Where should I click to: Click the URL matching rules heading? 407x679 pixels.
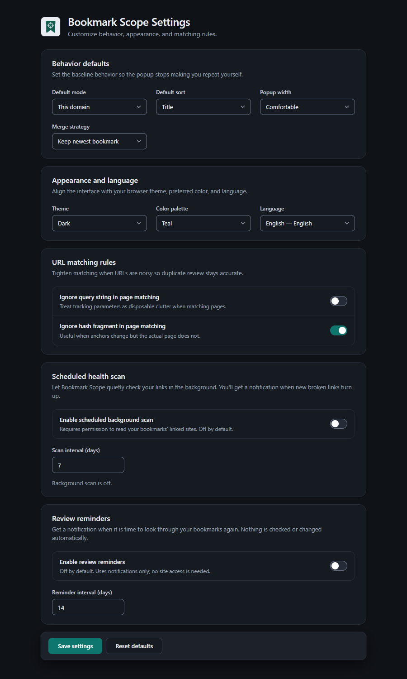click(x=84, y=263)
